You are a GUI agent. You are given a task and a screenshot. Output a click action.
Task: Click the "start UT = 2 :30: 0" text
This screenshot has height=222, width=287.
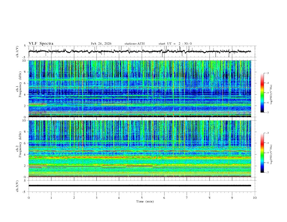click(x=175, y=44)
